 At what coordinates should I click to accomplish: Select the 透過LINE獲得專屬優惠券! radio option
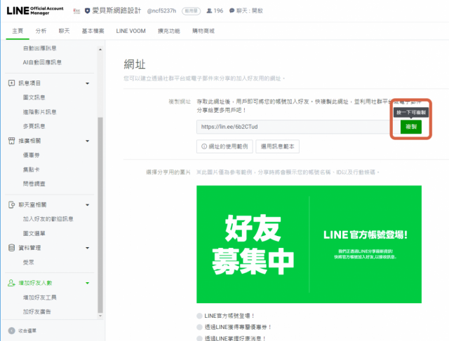tap(200, 327)
